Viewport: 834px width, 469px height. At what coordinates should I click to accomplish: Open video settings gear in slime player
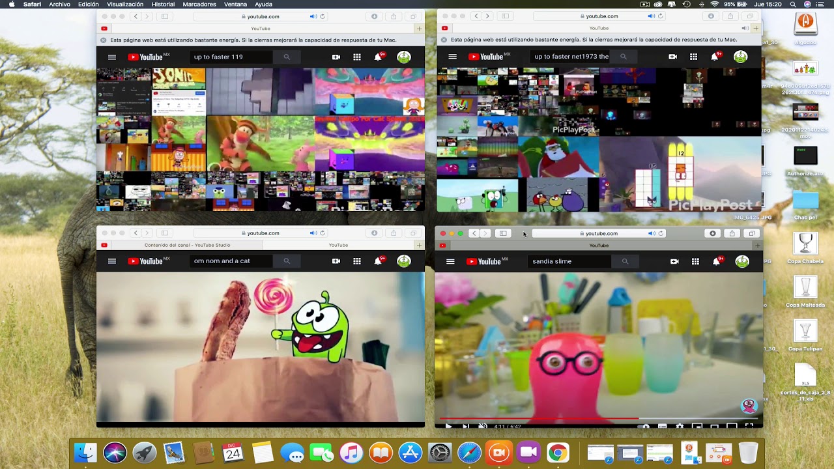[680, 426]
